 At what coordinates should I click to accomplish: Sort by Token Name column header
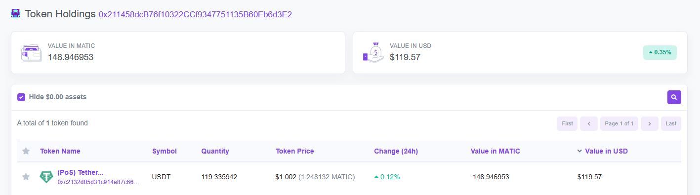pos(60,151)
